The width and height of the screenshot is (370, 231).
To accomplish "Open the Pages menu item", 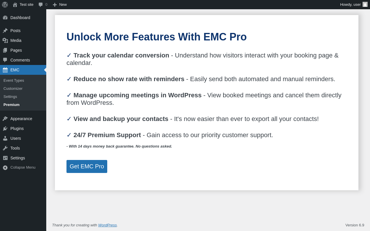I will pos(16,50).
